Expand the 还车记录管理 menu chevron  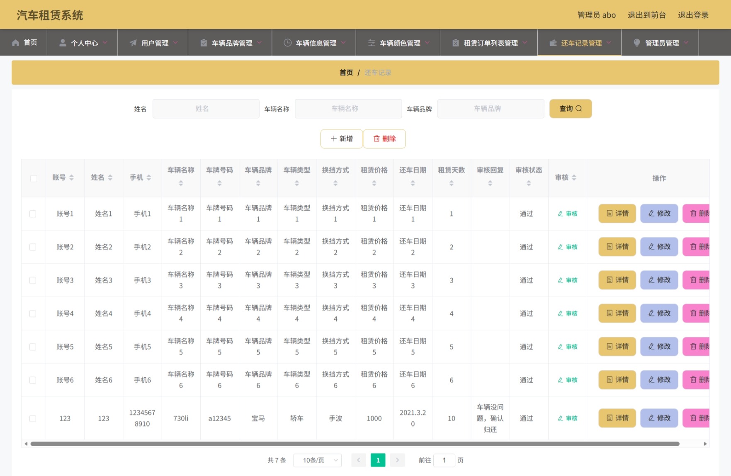pyautogui.click(x=609, y=42)
